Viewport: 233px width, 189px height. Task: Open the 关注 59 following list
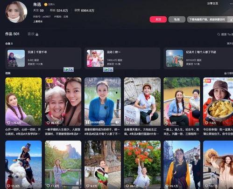tap(38, 10)
